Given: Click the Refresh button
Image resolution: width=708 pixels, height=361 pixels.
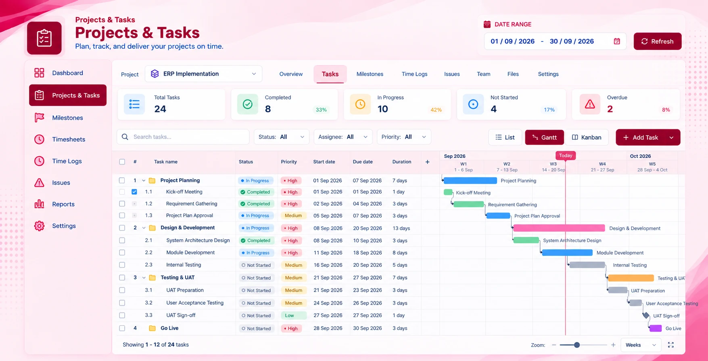Looking at the screenshot, I should coord(658,41).
